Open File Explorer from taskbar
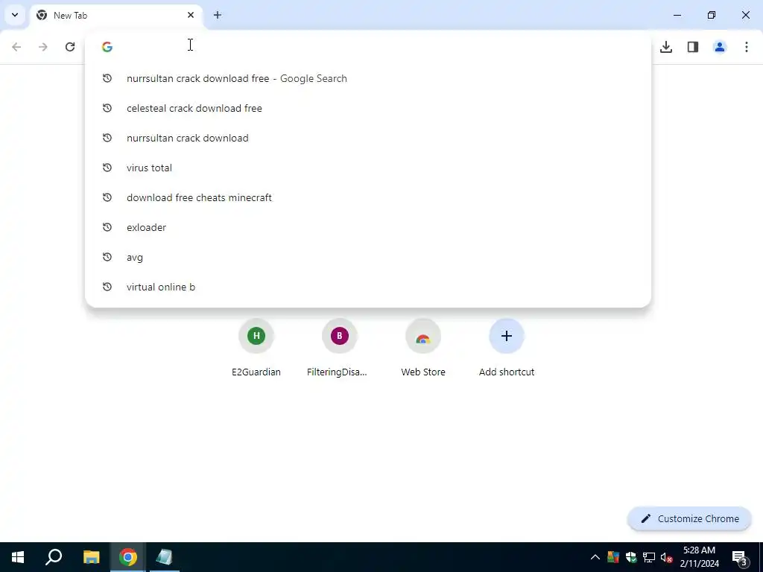Image resolution: width=763 pixels, height=572 pixels. click(91, 557)
